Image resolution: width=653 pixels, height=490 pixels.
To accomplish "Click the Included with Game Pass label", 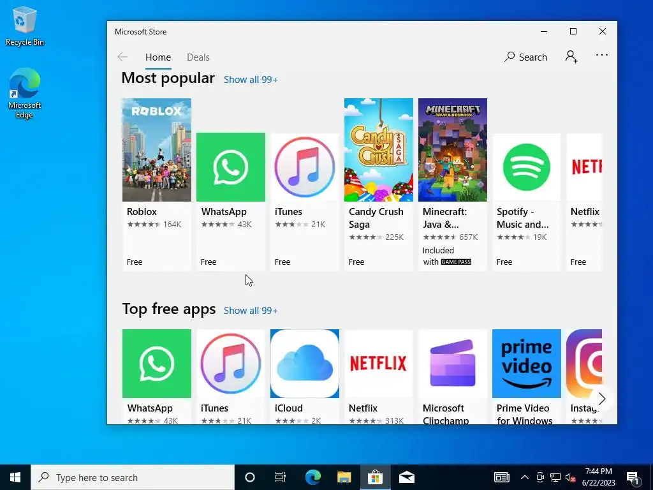I will [447, 256].
